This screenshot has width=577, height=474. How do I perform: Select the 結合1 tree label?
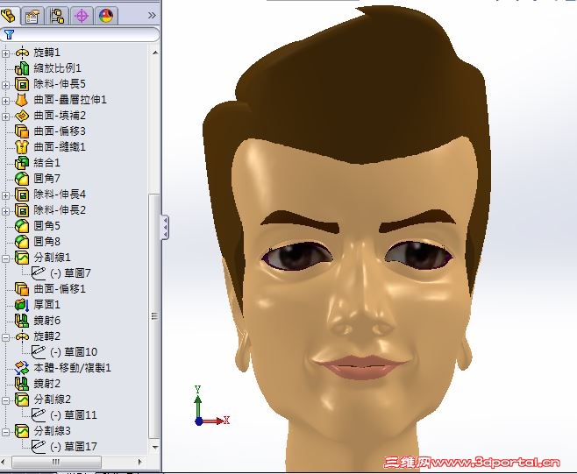[46, 163]
